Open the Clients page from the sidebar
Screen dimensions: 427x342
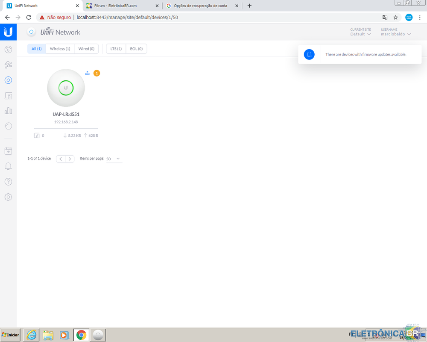pyautogui.click(x=8, y=95)
